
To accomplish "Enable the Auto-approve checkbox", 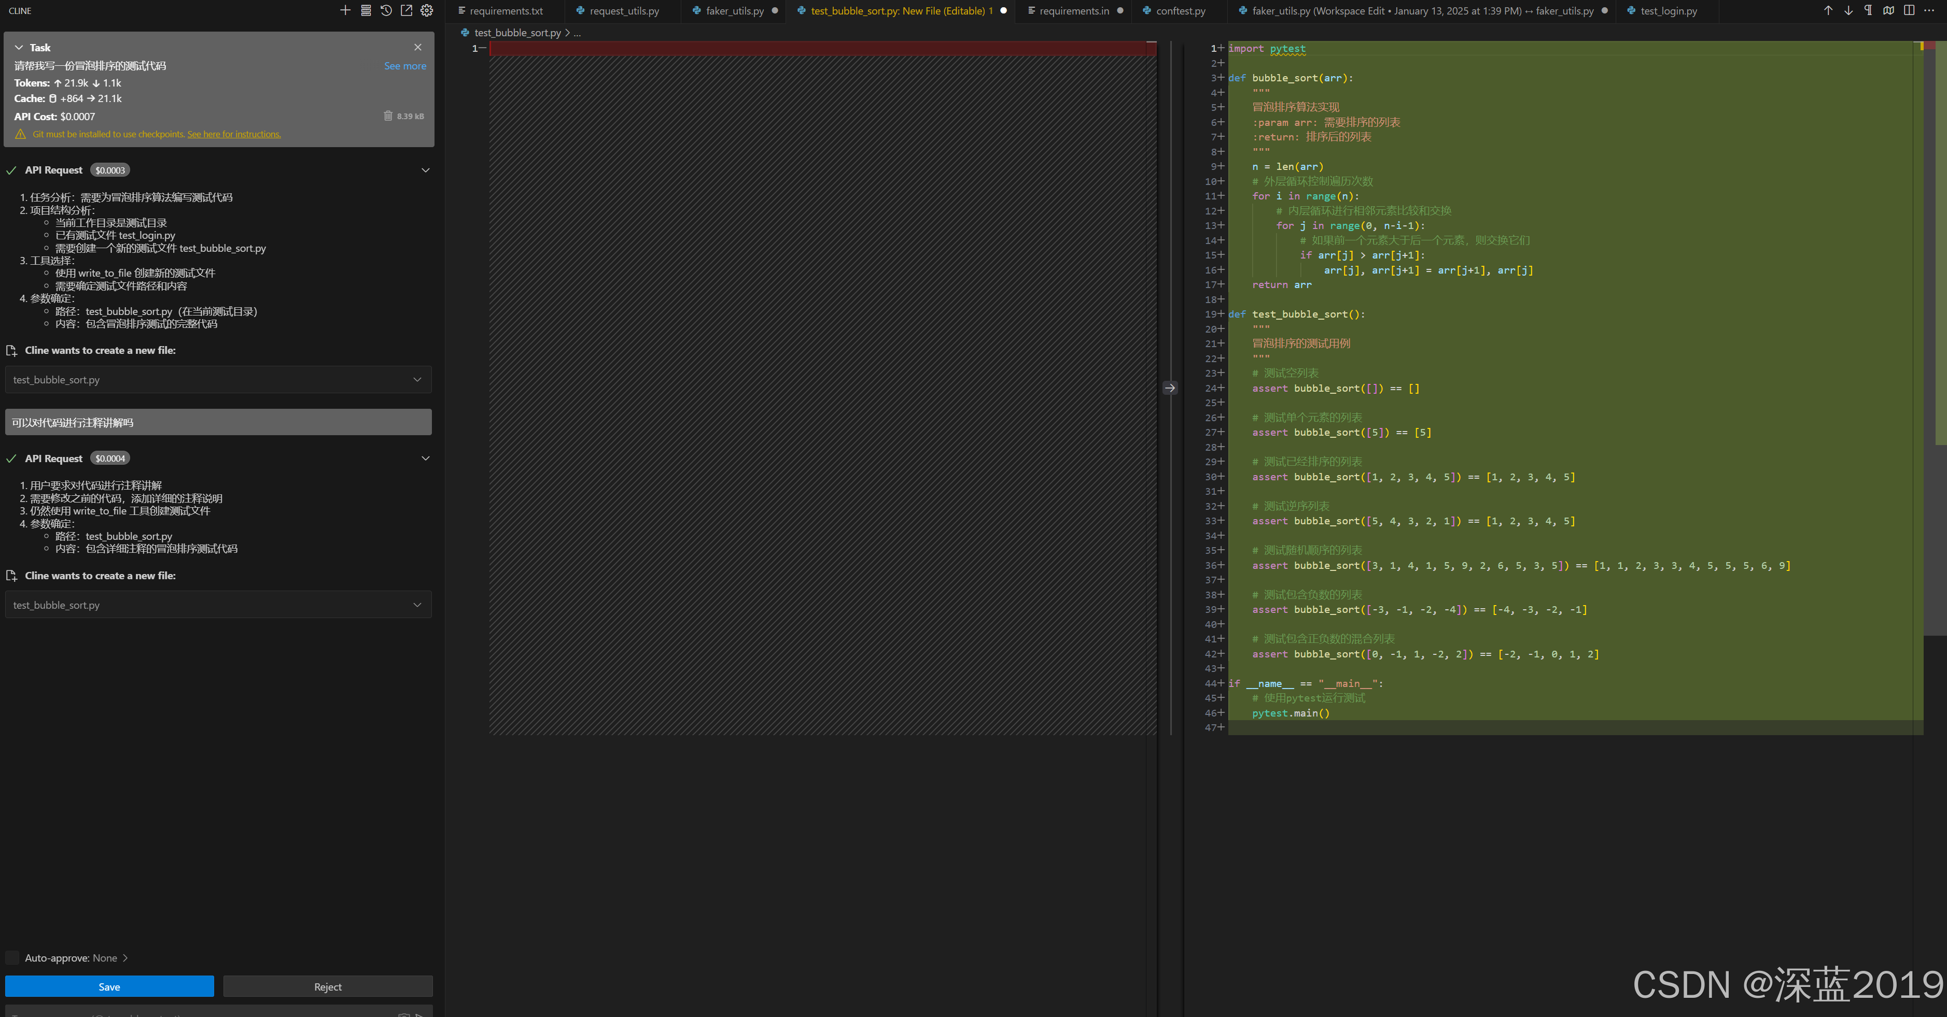I will 12,957.
